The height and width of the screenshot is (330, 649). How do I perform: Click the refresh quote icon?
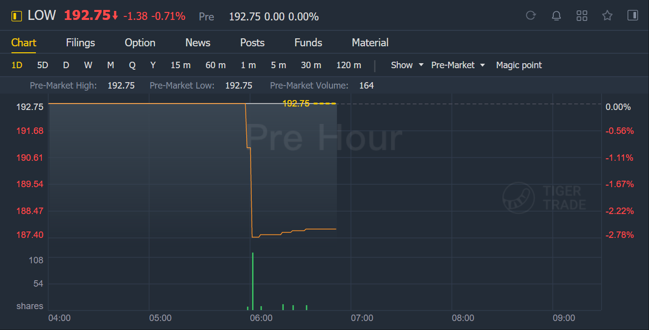531,16
